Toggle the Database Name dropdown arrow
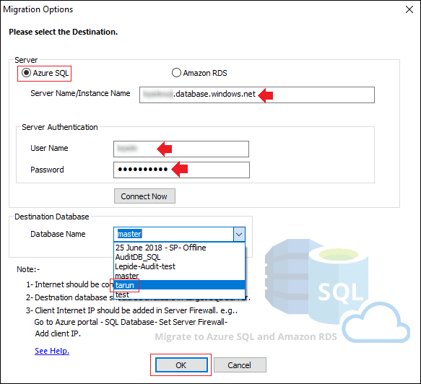This screenshot has width=421, height=384. click(239, 235)
